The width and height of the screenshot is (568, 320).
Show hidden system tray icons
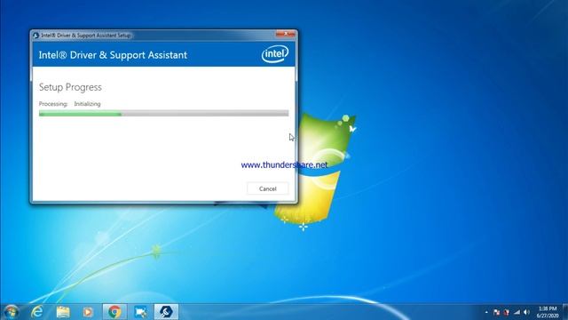pyautogui.click(x=486, y=312)
